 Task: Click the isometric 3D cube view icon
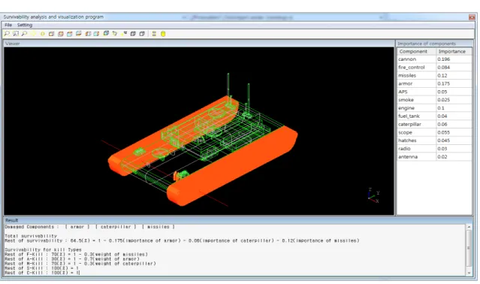106,33
